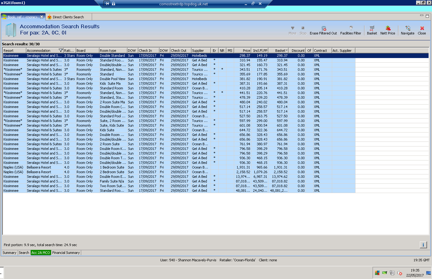
Task: Click the Basket column header with arrow
Action: pyautogui.click(x=278, y=51)
